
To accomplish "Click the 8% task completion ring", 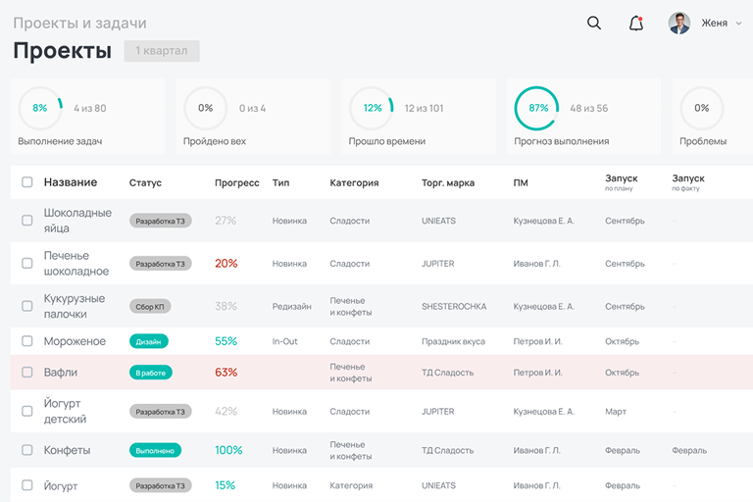I will (x=40, y=109).
